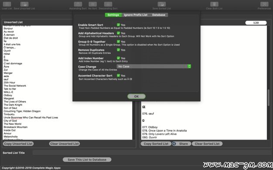Click the Load List toolbar icon
The width and height of the screenshot is (273, 170).
click(7, 4)
